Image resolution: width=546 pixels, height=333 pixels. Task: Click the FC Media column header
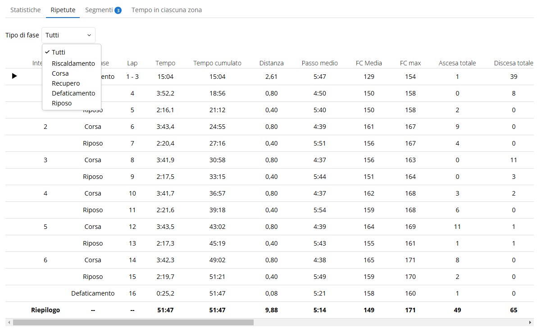point(369,63)
